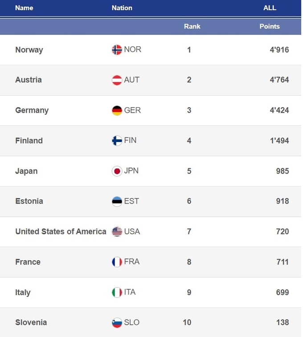This screenshot has height=337, width=303.
Task: Open the Norway team name link
Action: tap(29, 50)
